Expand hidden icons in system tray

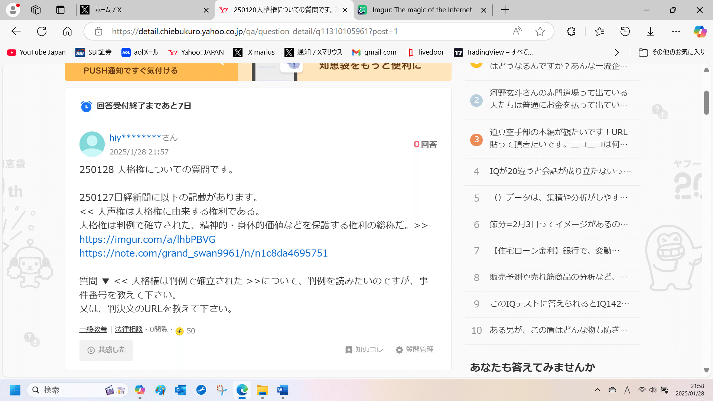click(x=598, y=390)
